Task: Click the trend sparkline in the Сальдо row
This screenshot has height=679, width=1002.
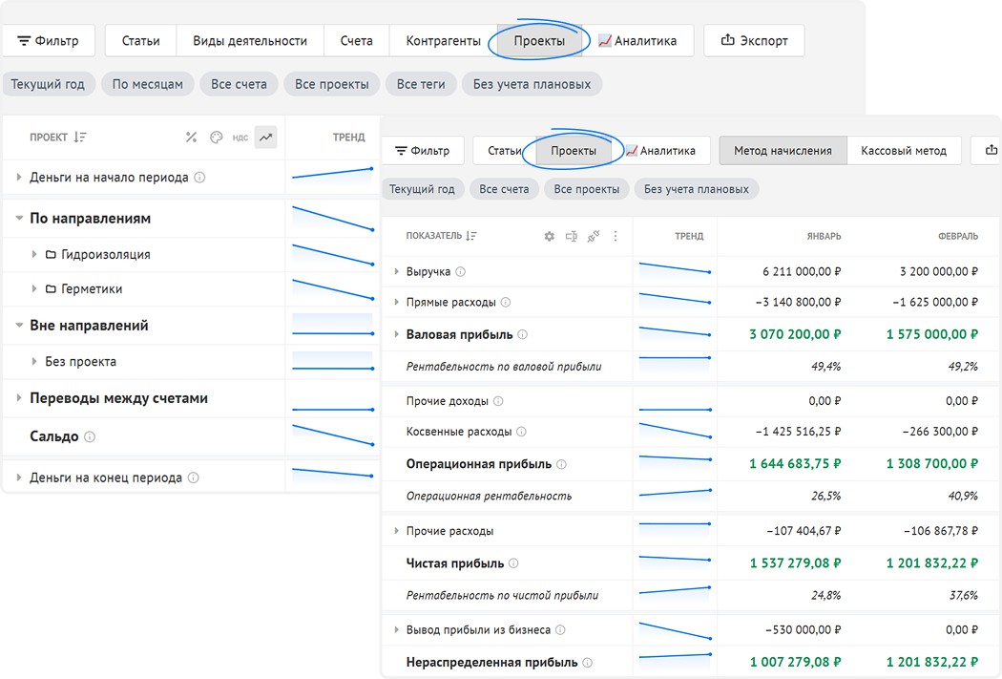Action: coord(332,435)
